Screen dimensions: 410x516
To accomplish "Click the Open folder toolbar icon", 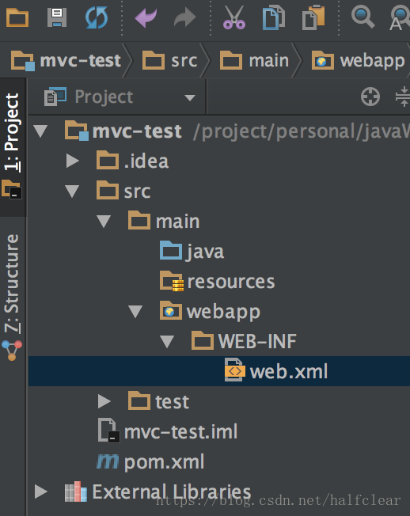I will pyautogui.click(x=17, y=17).
